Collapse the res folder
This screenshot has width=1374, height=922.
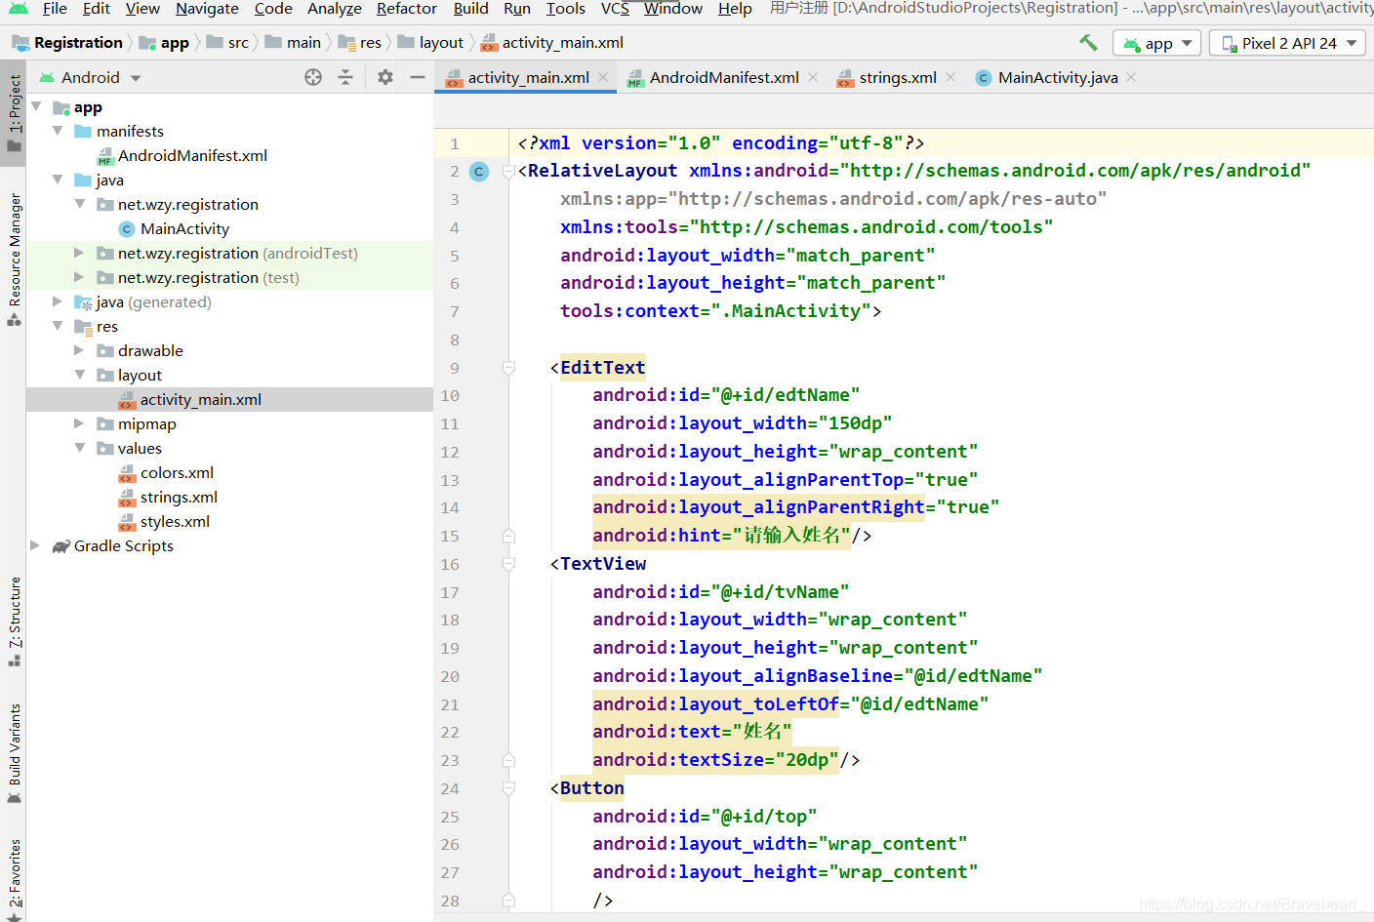click(x=58, y=326)
